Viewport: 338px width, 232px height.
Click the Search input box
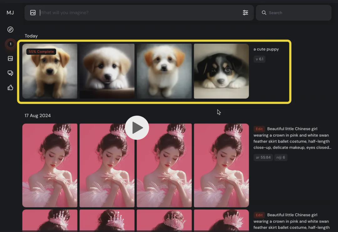click(294, 13)
